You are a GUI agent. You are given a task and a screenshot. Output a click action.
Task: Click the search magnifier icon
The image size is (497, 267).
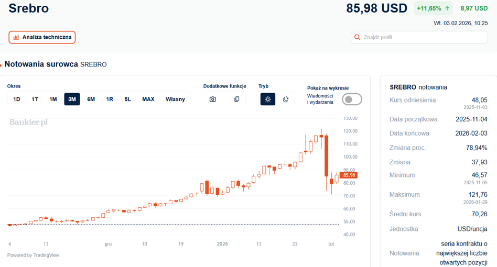click(357, 37)
